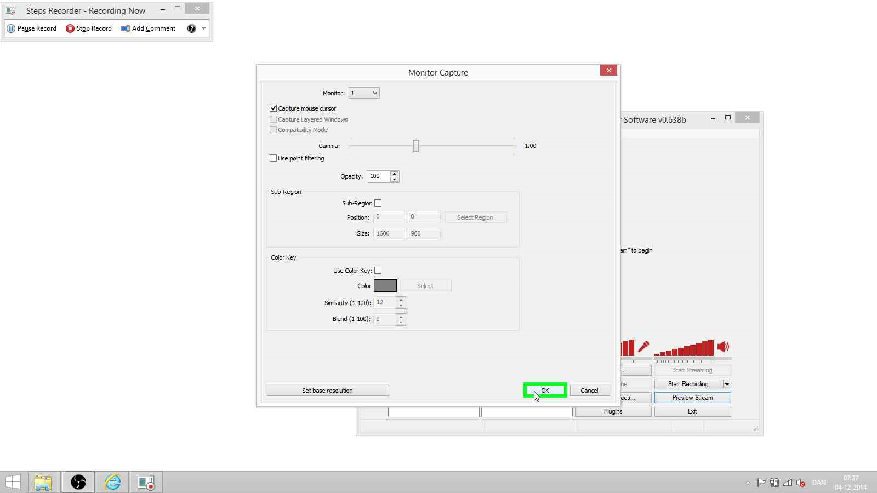Open OBS from the taskbar
Viewport: 877px width, 493px height.
tap(78, 482)
